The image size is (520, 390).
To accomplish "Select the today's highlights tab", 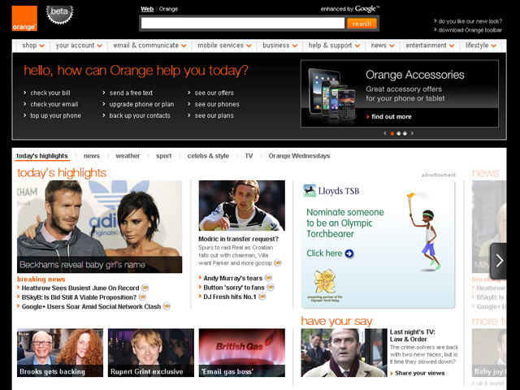I will click(x=42, y=156).
